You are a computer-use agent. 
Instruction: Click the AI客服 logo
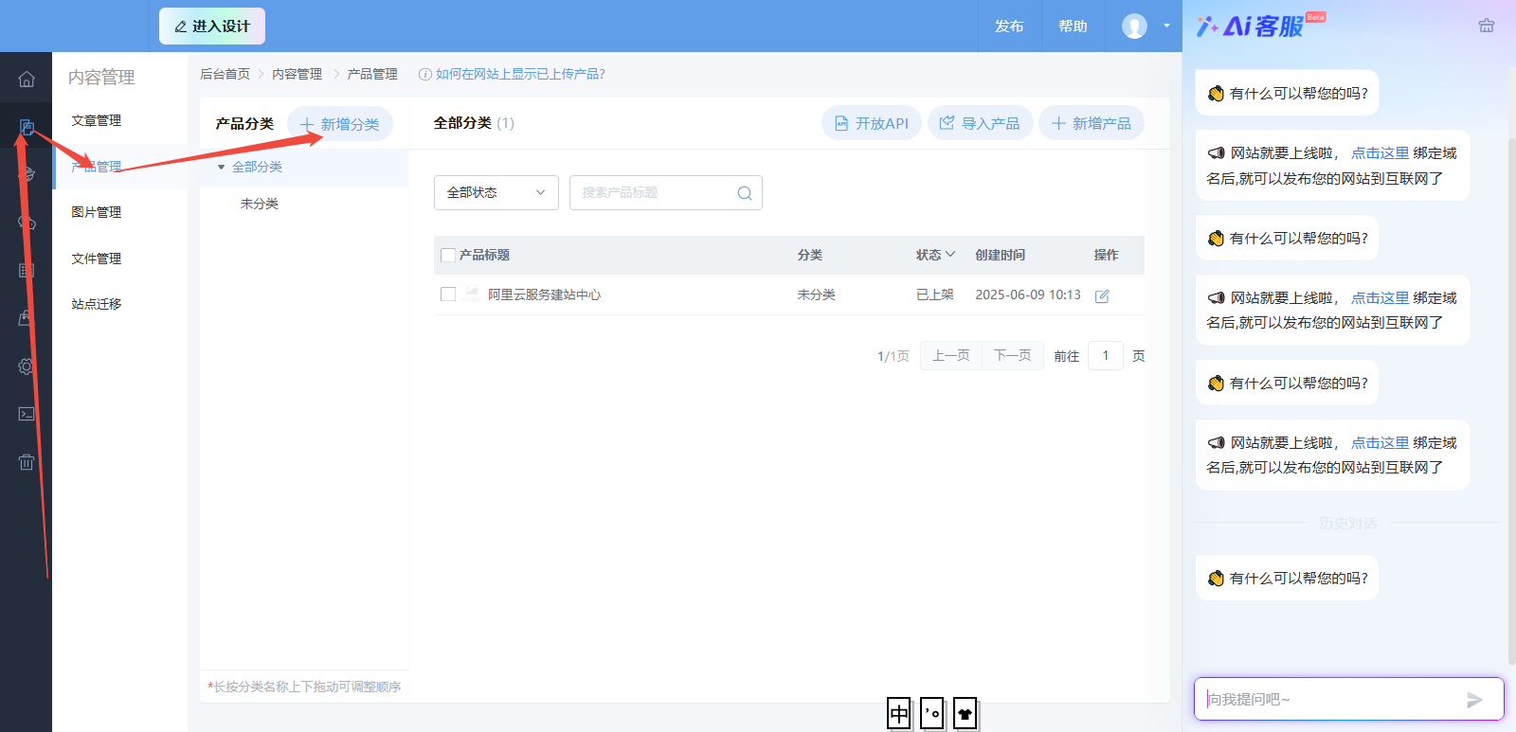tap(1260, 26)
